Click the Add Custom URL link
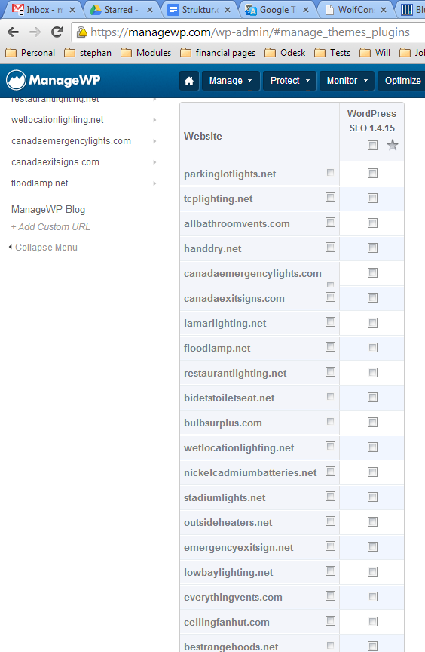This screenshot has width=425, height=652. coord(50,227)
